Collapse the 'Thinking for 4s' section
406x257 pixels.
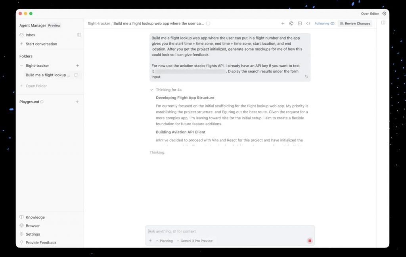[x=152, y=90]
